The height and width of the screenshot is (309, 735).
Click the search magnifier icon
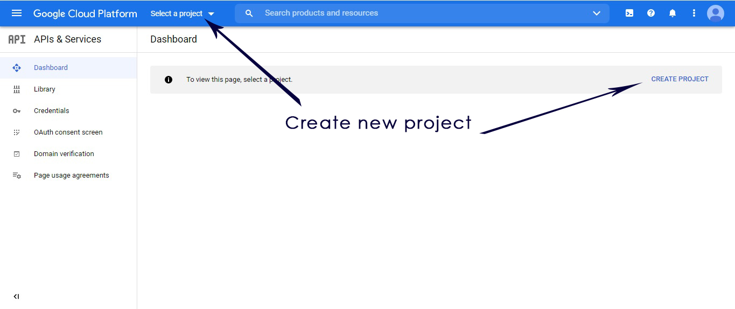[x=249, y=13]
